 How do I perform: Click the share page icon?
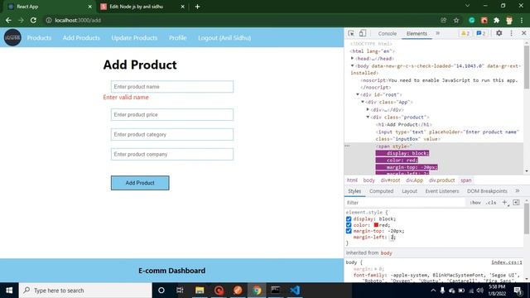coord(444,20)
